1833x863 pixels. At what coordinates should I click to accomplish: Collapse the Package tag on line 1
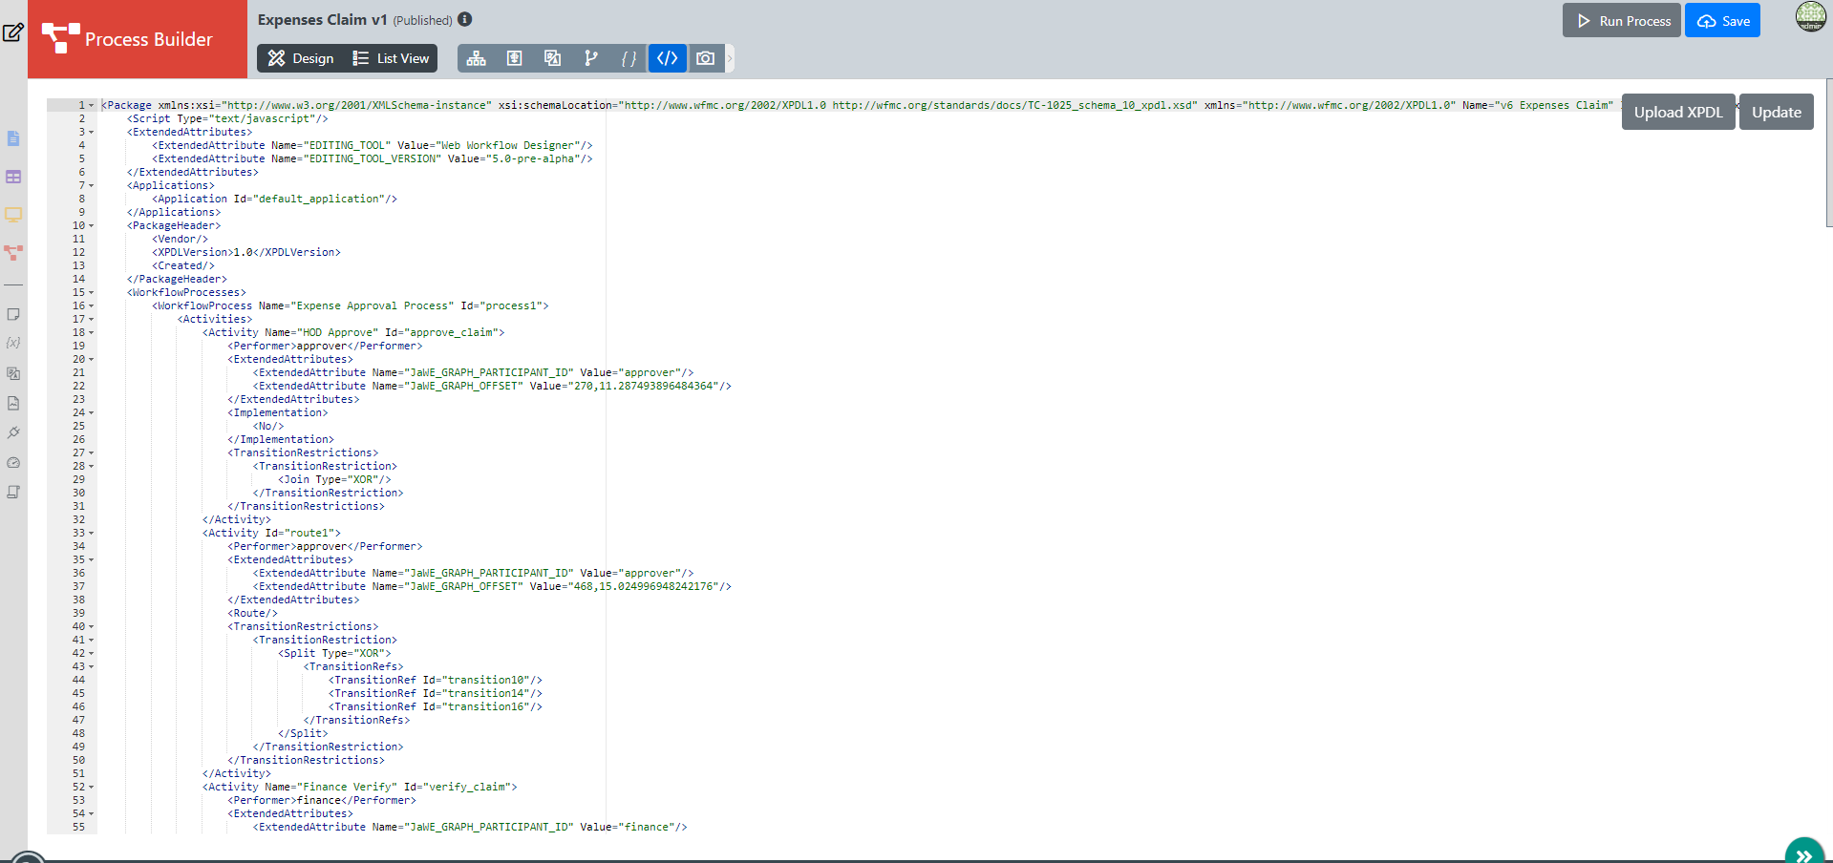92,105
